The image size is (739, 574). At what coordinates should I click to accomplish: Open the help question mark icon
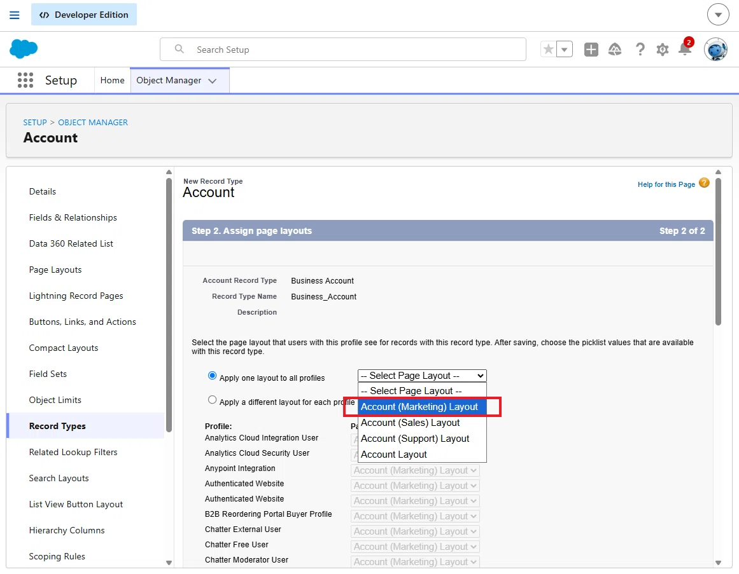[x=640, y=50]
